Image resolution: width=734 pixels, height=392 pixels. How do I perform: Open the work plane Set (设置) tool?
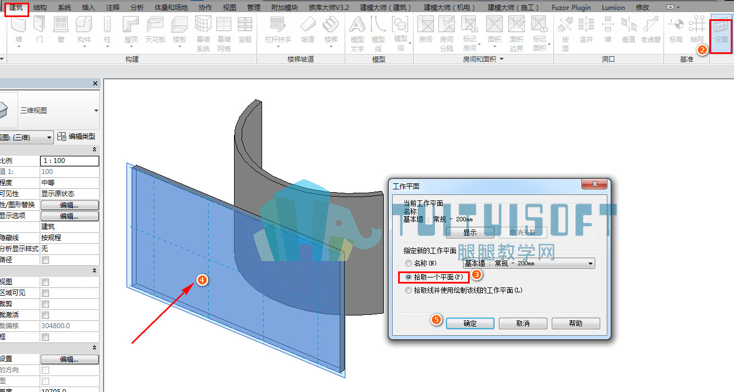pos(721,33)
